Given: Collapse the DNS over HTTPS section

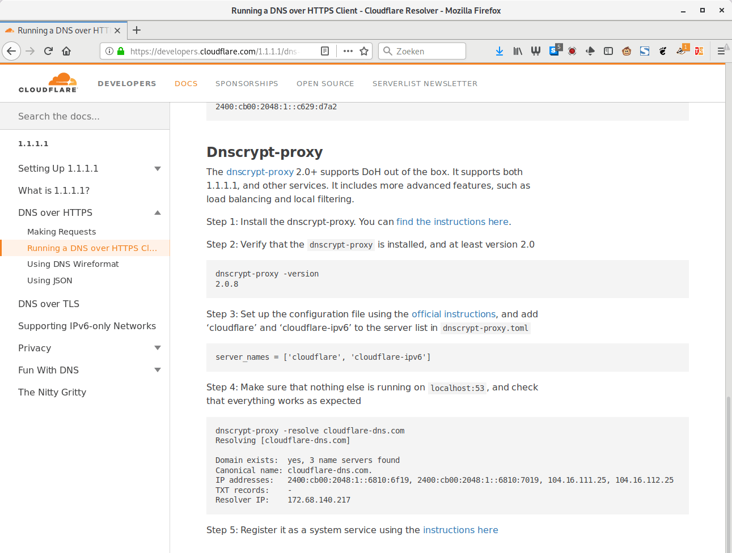Looking at the screenshot, I should (158, 213).
